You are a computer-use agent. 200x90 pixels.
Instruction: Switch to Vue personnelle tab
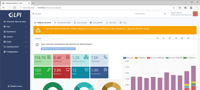[62, 23]
